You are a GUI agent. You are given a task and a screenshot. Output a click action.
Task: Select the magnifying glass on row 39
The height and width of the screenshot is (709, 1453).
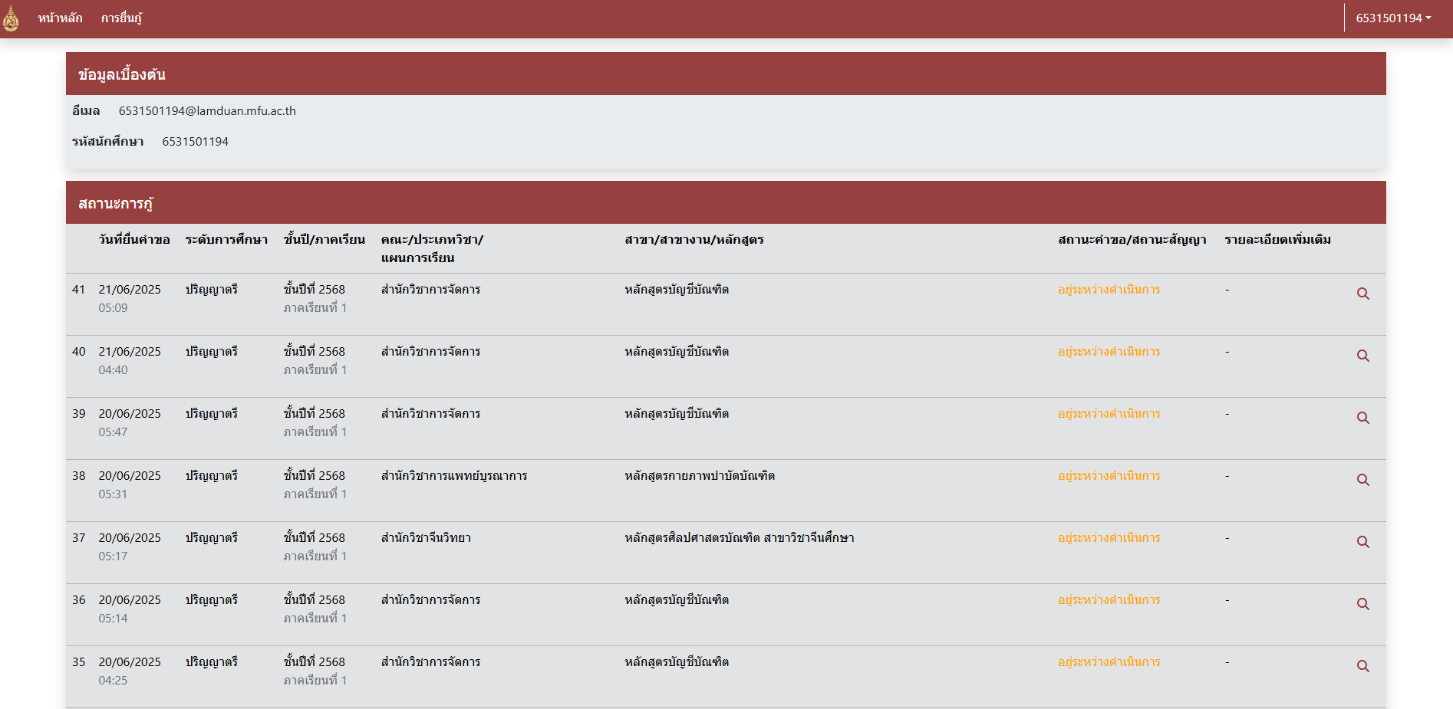point(1363,418)
